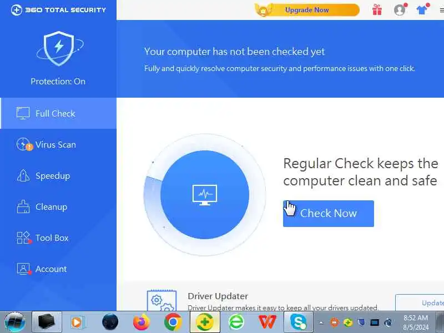Open Skype from the taskbar

(x=299, y=322)
